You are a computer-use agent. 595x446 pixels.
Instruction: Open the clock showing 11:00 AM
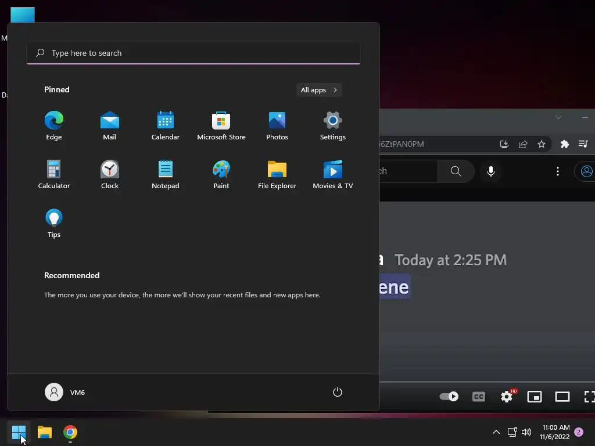555,432
